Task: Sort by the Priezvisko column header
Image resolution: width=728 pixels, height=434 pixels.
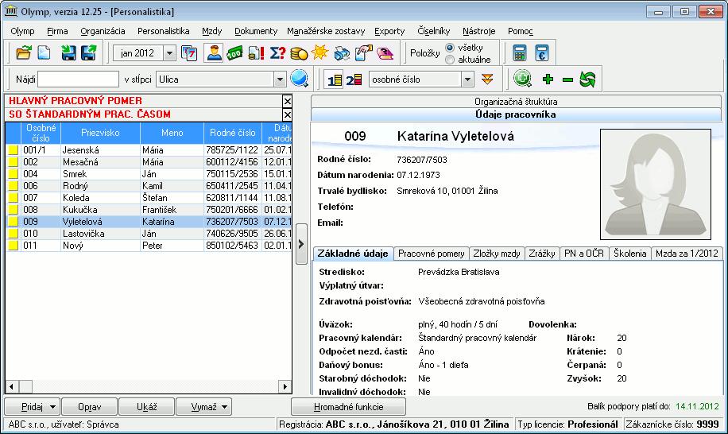Action: click(x=100, y=133)
